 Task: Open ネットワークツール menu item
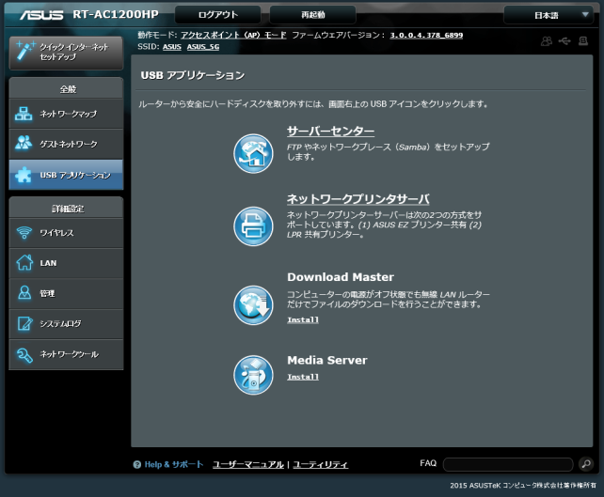click(x=66, y=354)
